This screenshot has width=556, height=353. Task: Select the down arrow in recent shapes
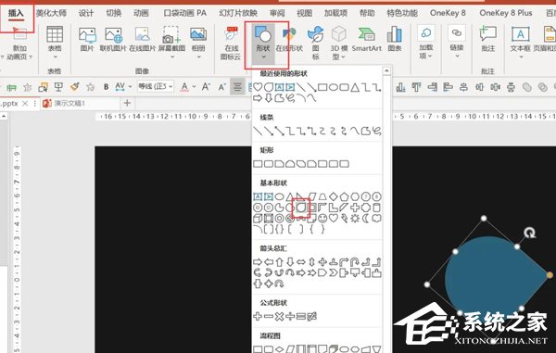point(269,98)
